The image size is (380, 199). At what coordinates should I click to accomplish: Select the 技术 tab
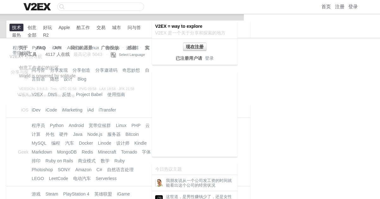point(16,27)
